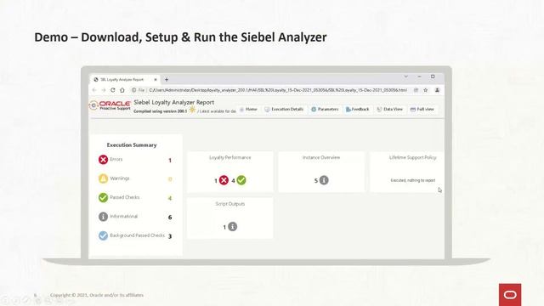Click the sun icon beside version 200.1

point(192,110)
